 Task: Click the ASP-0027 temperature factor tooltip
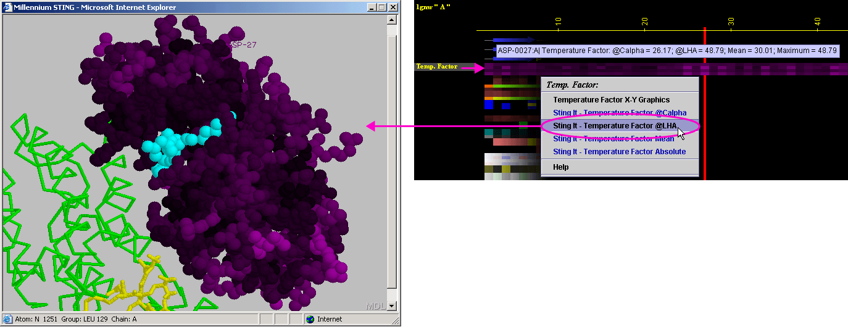coord(667,51)
